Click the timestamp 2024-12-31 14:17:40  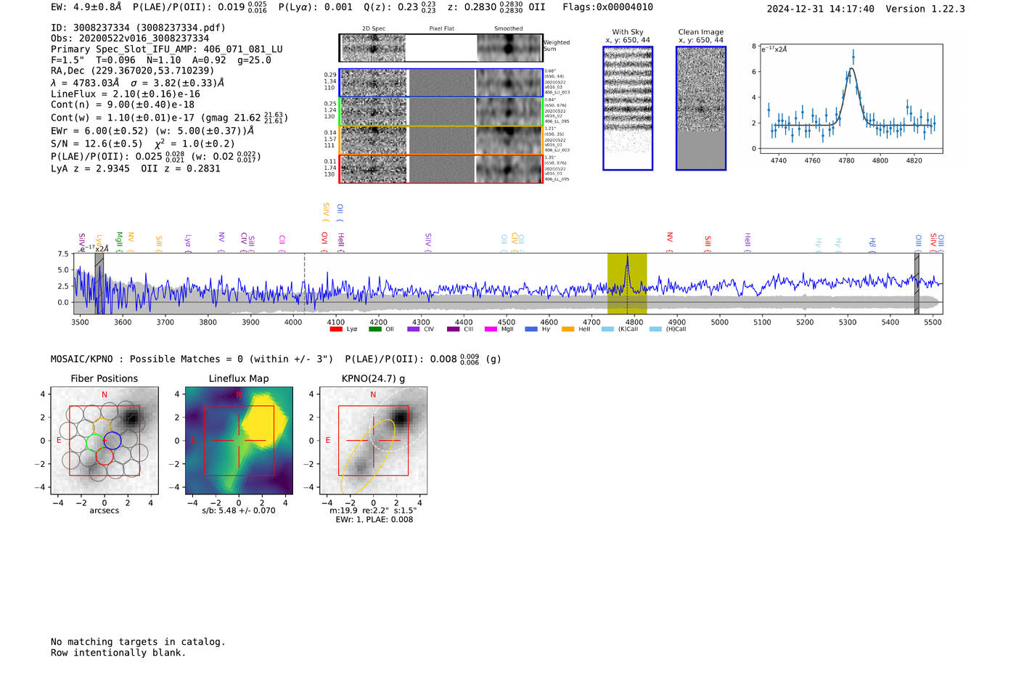821,9
